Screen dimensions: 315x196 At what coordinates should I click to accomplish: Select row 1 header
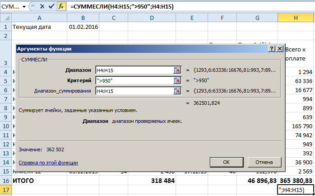coord(5,27)
